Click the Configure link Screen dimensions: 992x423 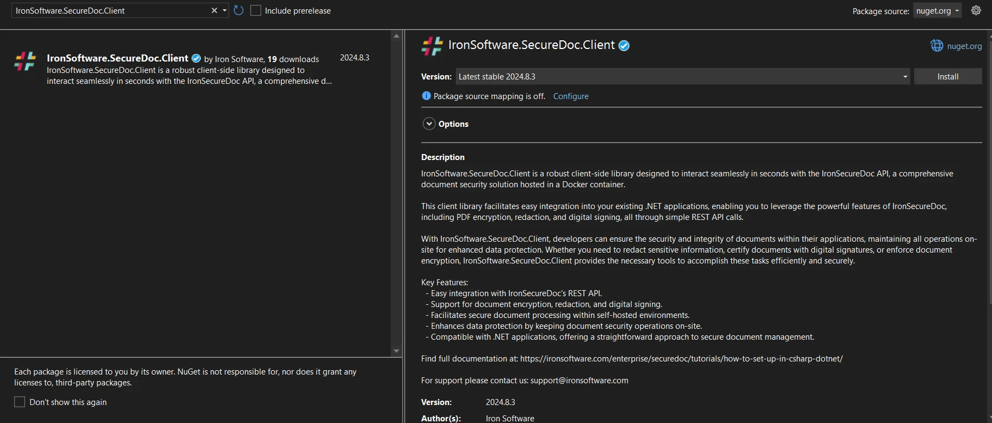[570, 96]
